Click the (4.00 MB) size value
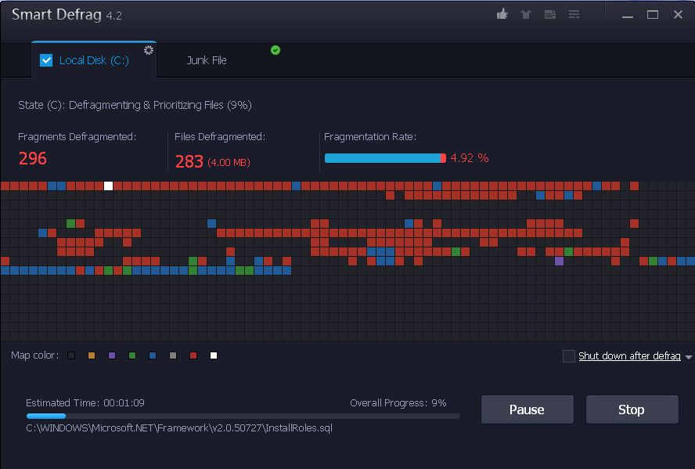695x469 pixels. tap(229, 163)
